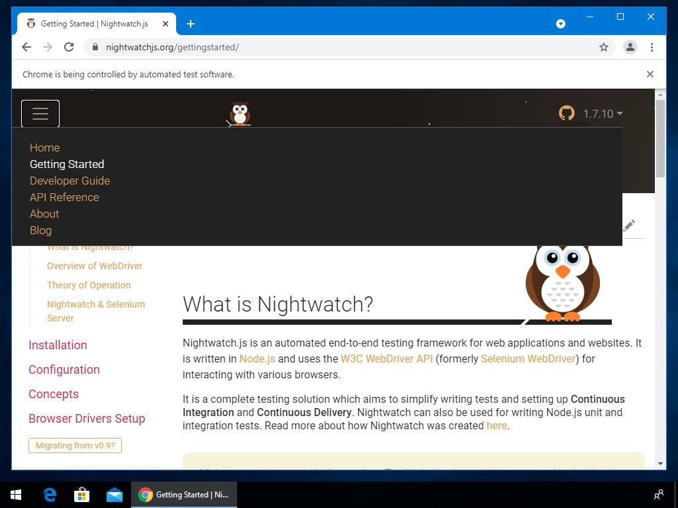This screenshot has width=678, height=508.
Task: Open People icon in system tray
Action: click(658, 495)
